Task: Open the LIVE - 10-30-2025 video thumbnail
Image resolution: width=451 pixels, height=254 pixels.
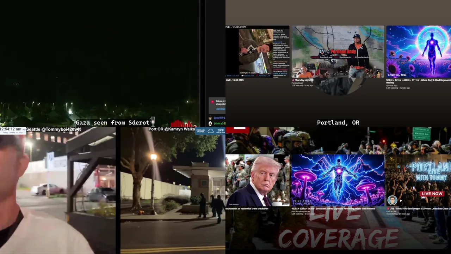Action: click(258, 52)
